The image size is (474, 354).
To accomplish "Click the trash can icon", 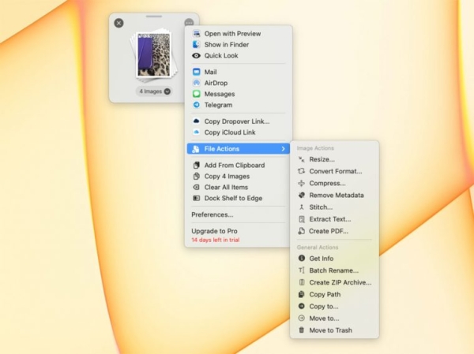I will coord(302,330).
